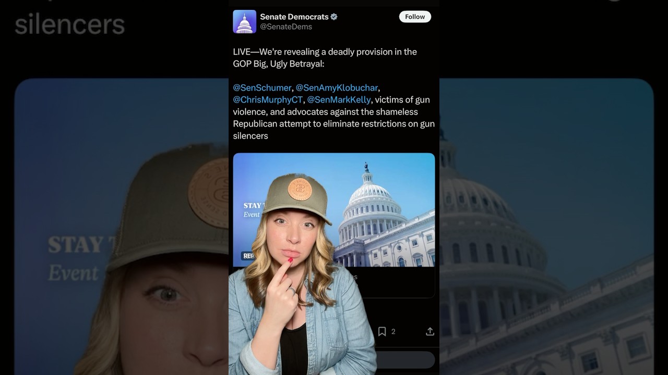Click the verified badge next to Senate Democrats
This screenshot has height=375, width=668.
tap(334, 17)
